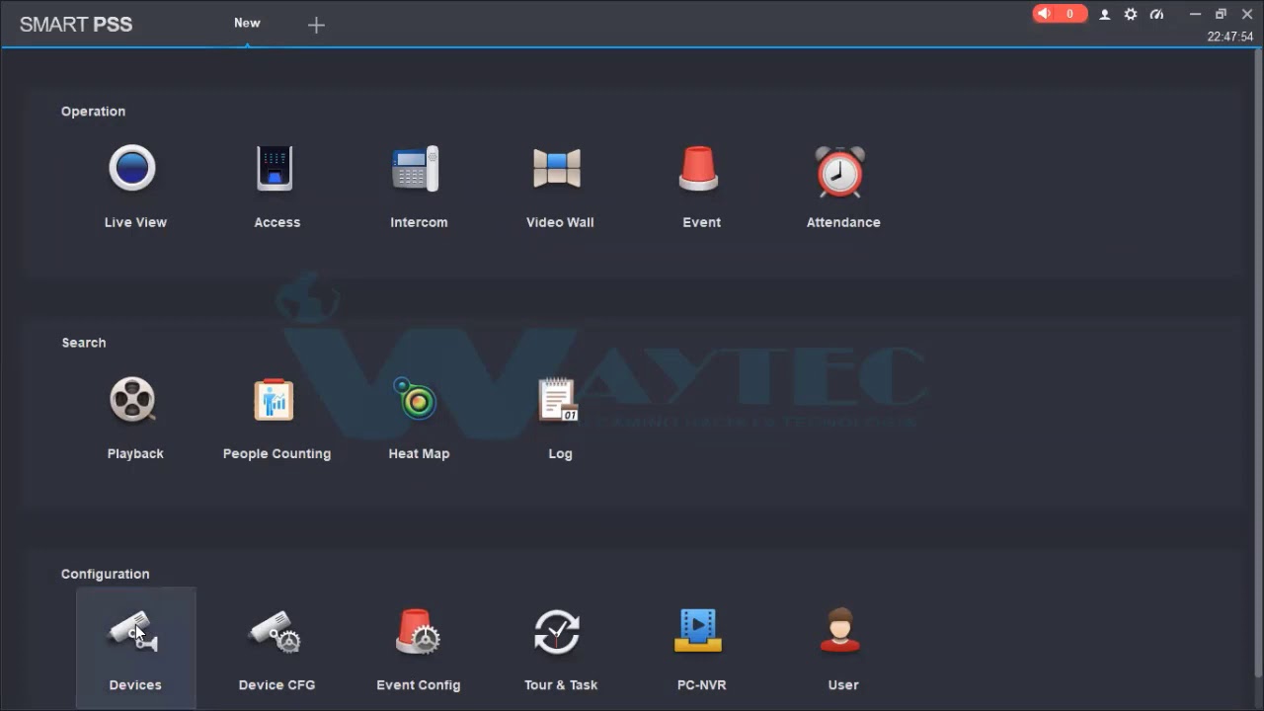
Task: Restore down the Smart PSS window
Action: (x=1221, y=14)
